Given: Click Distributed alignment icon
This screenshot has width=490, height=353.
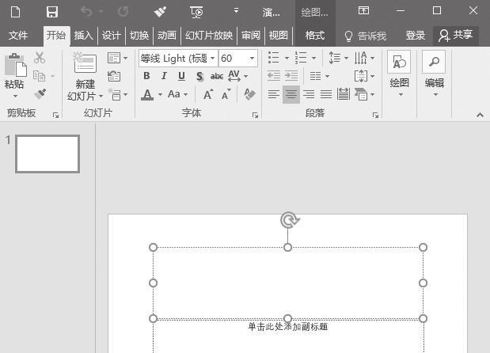Looking at the screenshot, I should 344,94.
